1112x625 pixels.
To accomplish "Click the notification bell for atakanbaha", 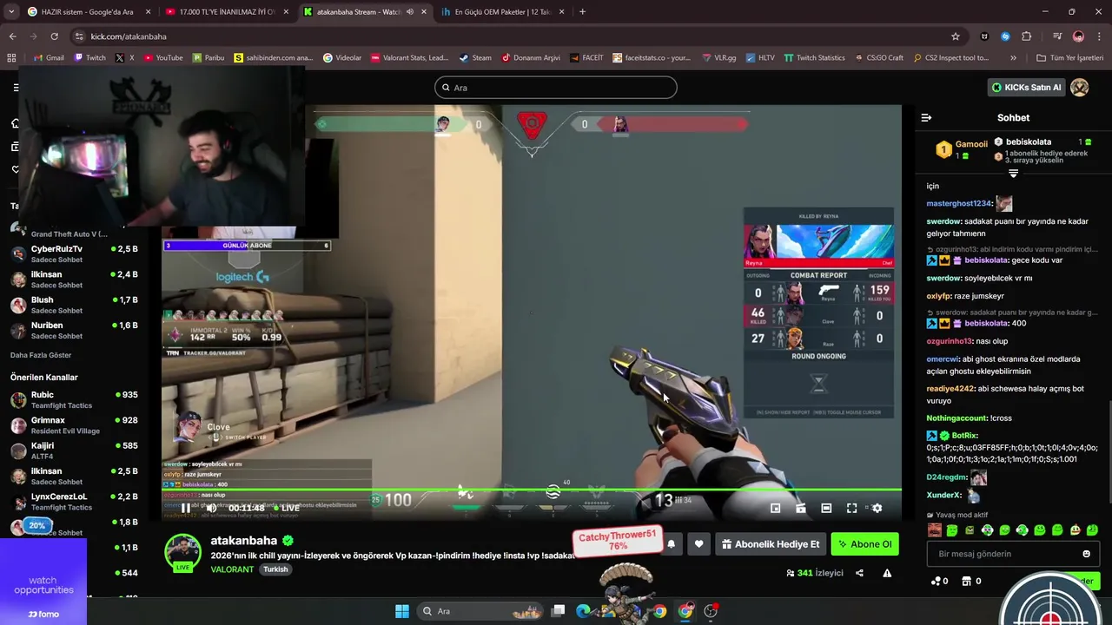I will tap(671, 544).
